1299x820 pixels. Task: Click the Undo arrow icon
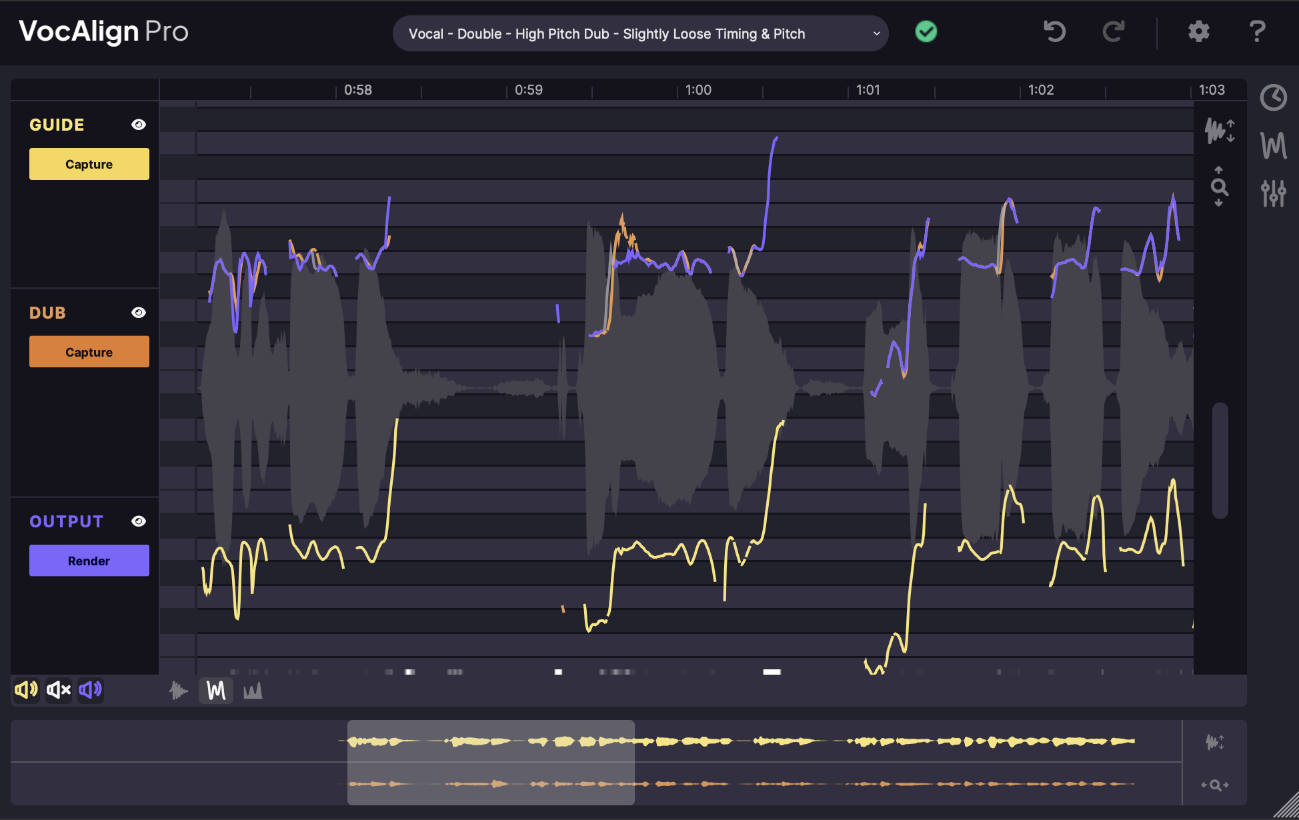click(x=1054, y=31)
